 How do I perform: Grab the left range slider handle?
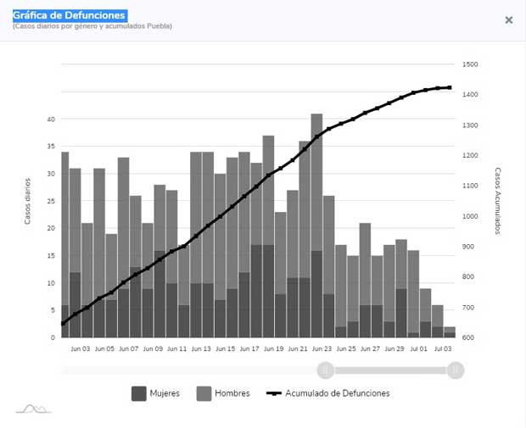pos(326,370)
